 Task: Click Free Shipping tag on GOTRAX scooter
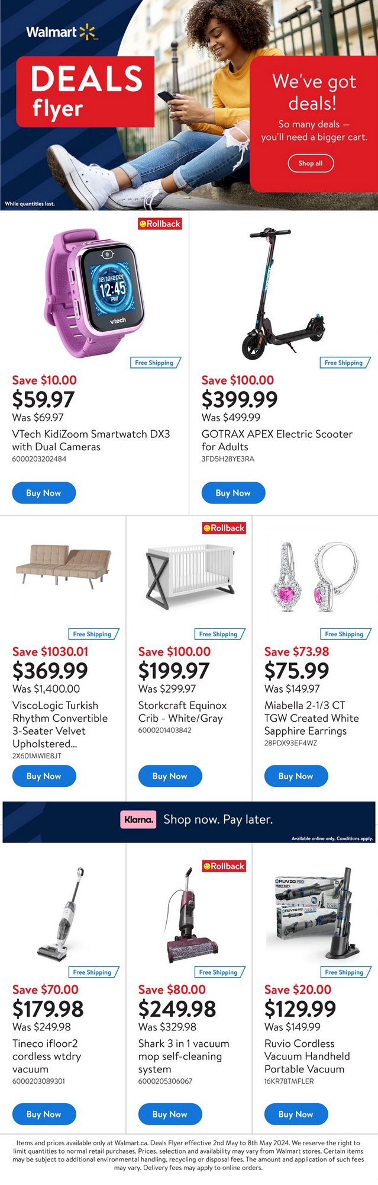344,363
